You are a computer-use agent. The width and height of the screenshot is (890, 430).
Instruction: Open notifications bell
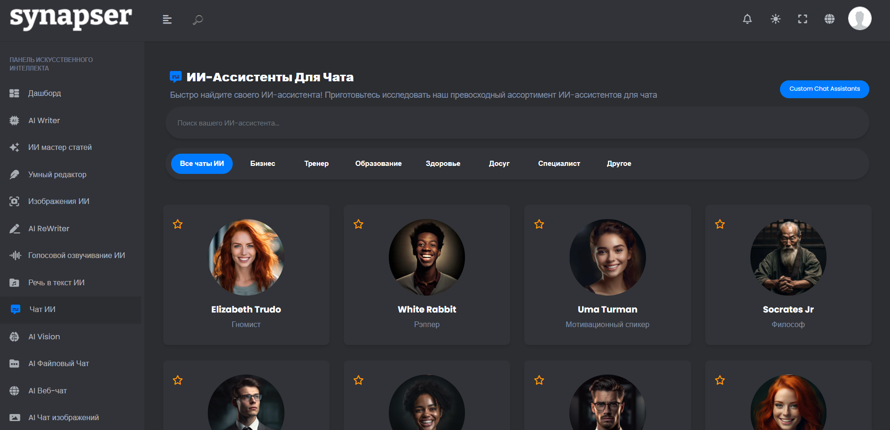(747, 19)
